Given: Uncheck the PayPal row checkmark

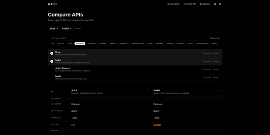Looking at the screenshot, I should click(x=52, y=61).
